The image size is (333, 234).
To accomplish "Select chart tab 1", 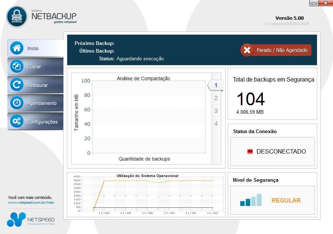I will pyautogui.click(x=216, y=85).
